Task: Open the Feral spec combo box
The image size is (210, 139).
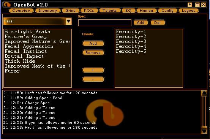Action: (38, 21)
